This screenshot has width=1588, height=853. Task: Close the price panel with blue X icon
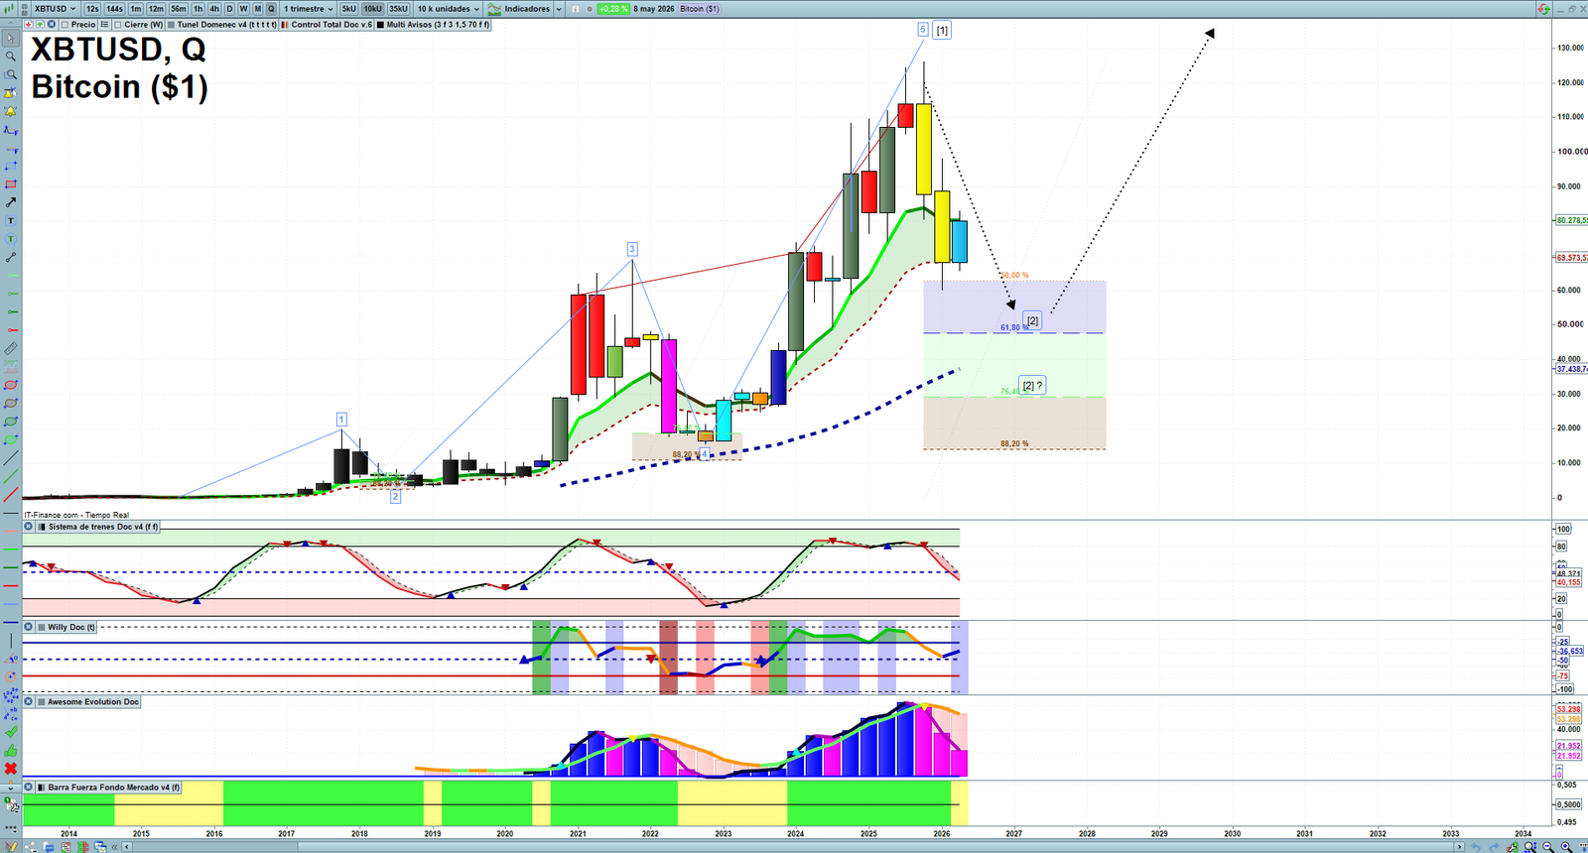52,25
